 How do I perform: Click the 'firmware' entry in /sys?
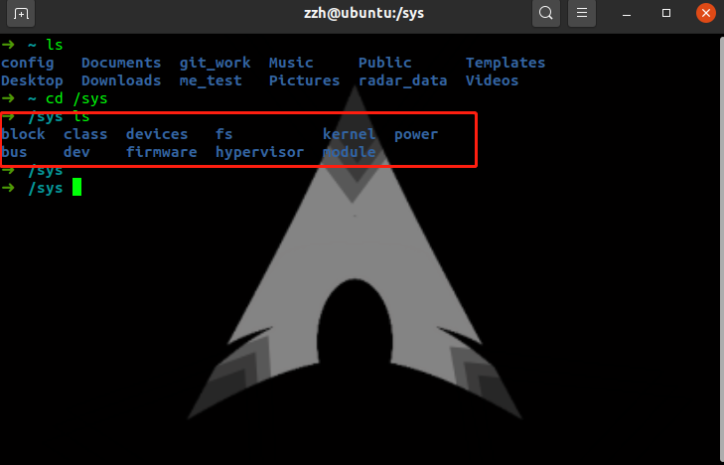pyautogui.click(x=162, y=152)
